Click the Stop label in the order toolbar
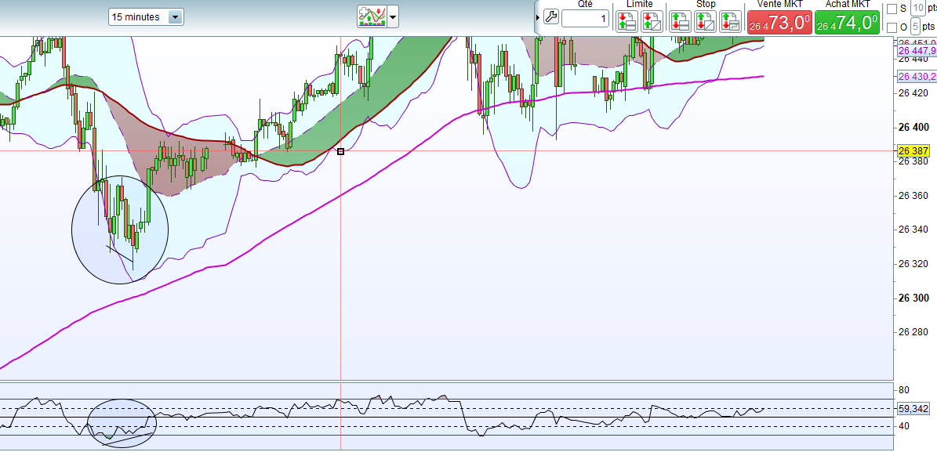This screenshot has height=452, width=937. point(705,4)
